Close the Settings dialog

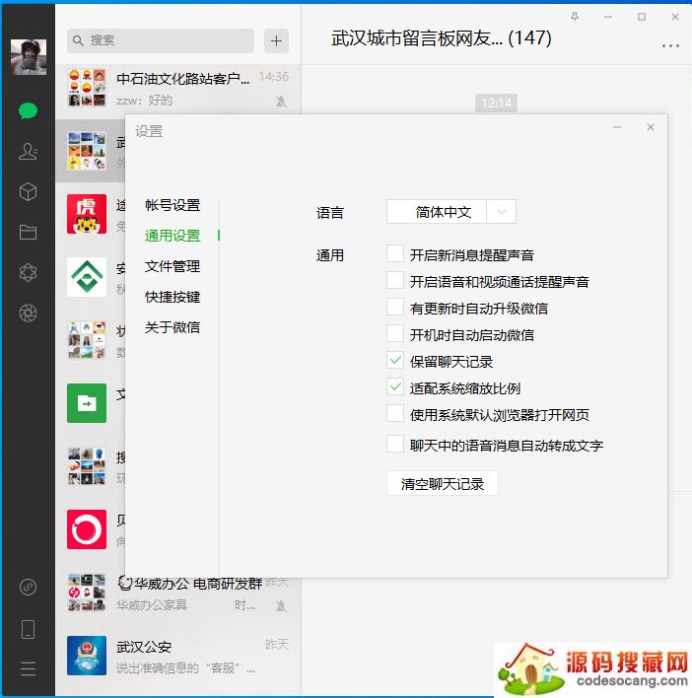pyautogui.click(x=651, y=127)
